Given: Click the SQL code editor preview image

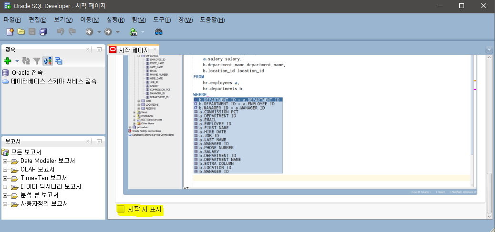Looking at the screenshot, I should 300,124.
